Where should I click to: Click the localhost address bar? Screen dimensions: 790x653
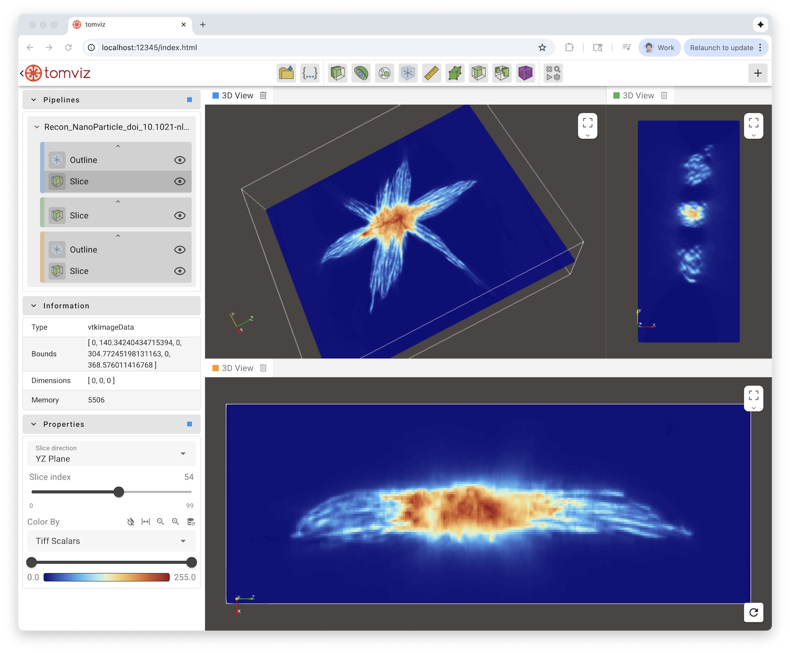(319, 47)
